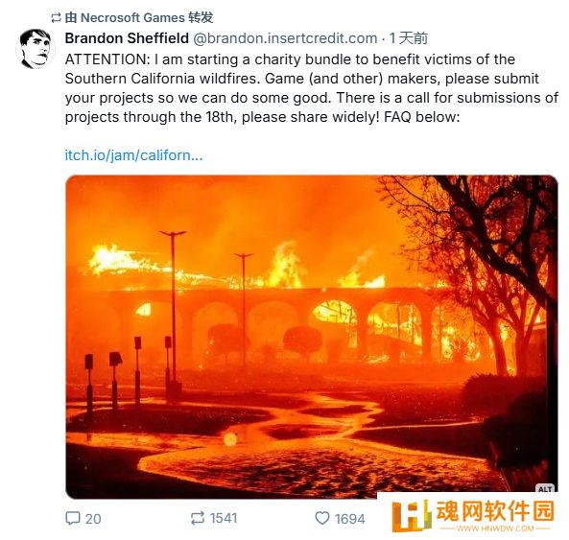The image size is (569, 540).
Task: Click the 魂网软件园 watermark text
Action: (x=495, y=510)
